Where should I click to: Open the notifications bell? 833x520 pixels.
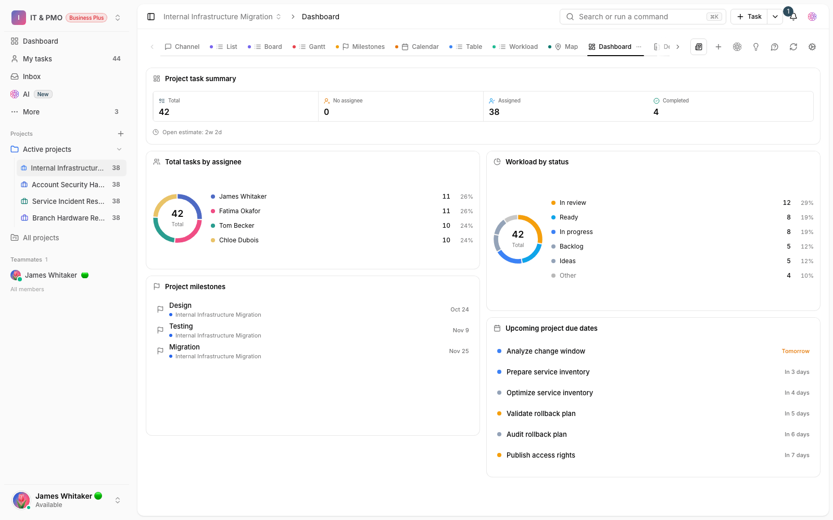coord(793,17)
